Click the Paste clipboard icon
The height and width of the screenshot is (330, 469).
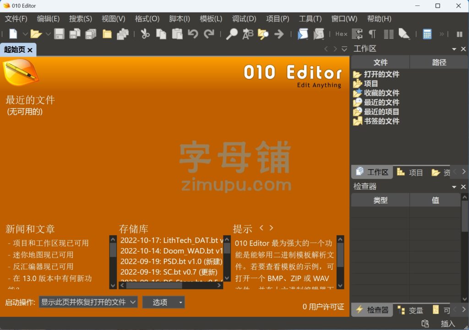[x=177, y=34]
